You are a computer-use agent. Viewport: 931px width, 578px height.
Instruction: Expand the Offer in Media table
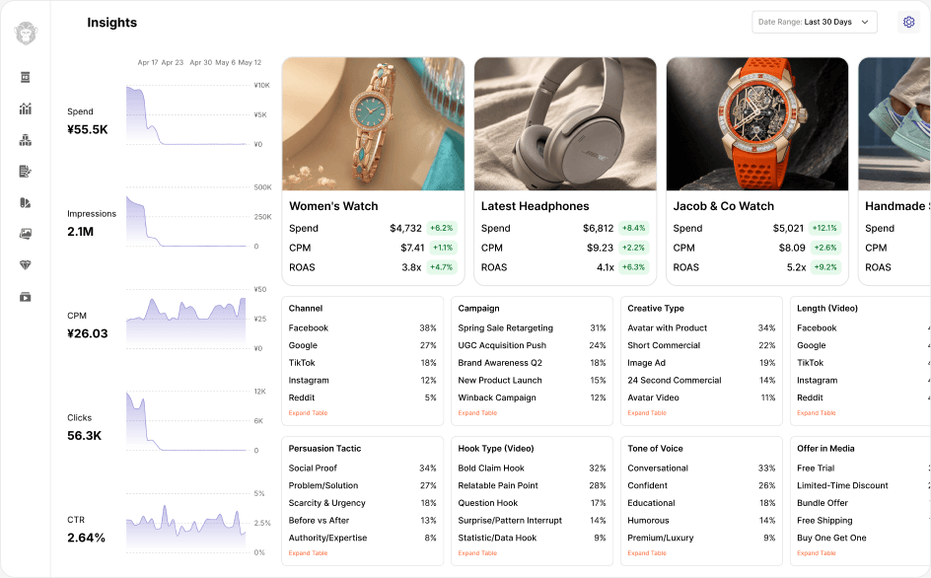click(x=816, y=553)
